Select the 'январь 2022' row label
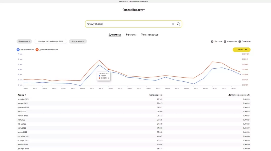This screenshot has width=271, height=151. pyautogui.click(x=22, y=103)
